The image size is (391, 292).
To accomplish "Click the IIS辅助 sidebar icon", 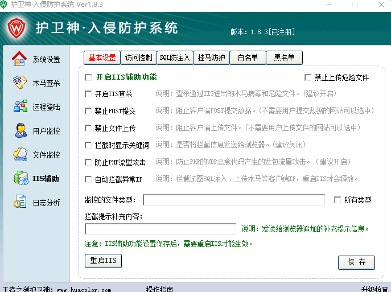I will [x=20, y=178].
